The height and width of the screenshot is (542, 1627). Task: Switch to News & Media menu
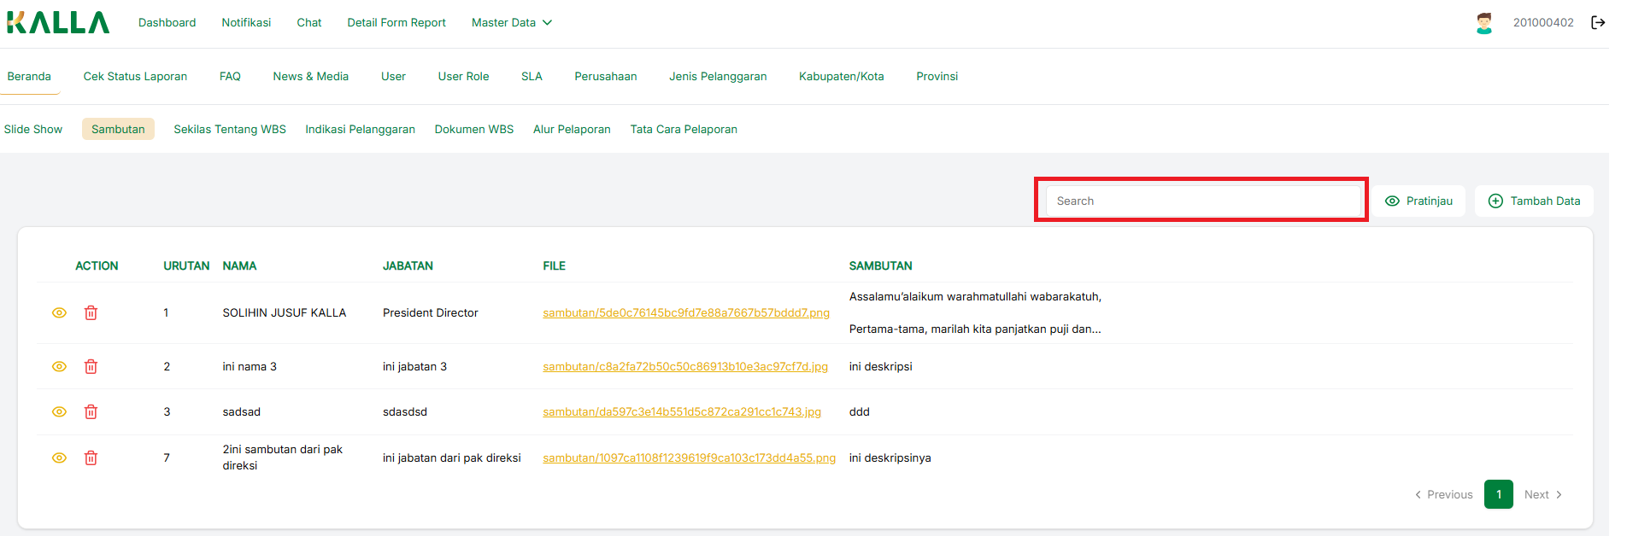(310, 77)
